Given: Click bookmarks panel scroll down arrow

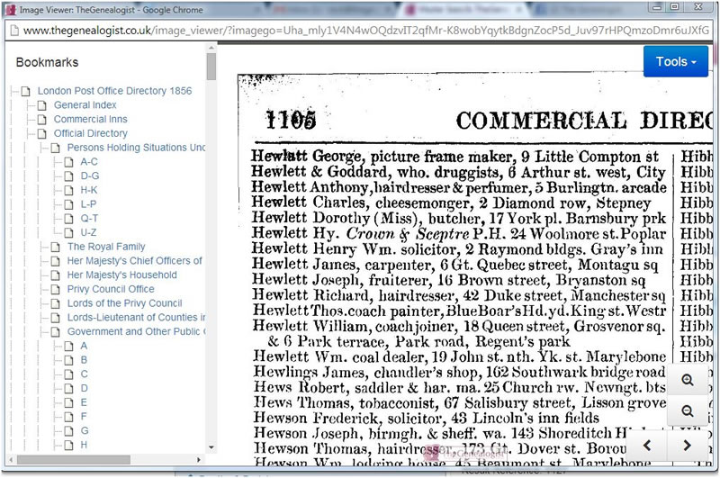Looking at the screenshot, I should (211, 447).
